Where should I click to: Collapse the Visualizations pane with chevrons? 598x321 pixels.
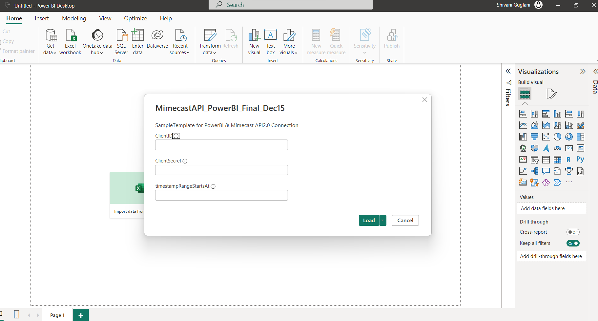tap(583, 72)
